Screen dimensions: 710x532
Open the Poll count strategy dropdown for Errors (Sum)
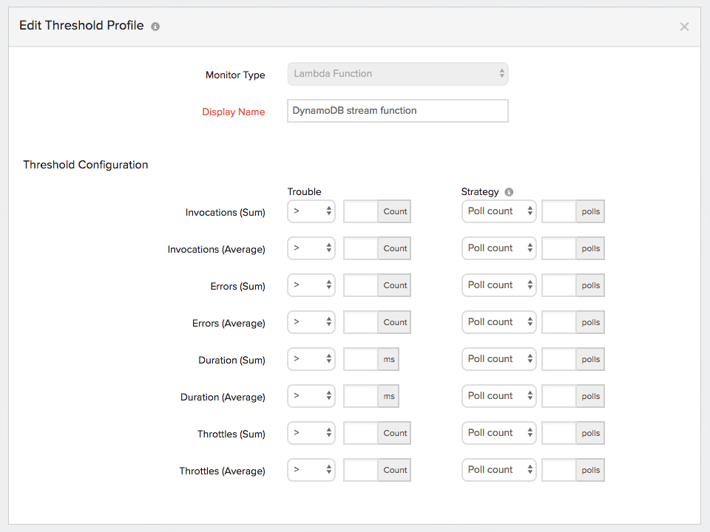pyautogui.click(x=498, y=285)
